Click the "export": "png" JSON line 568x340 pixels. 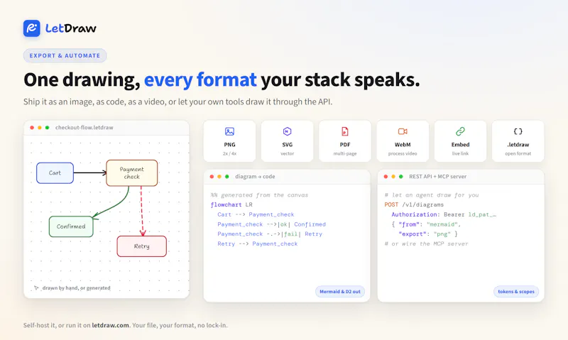(428, 234)
